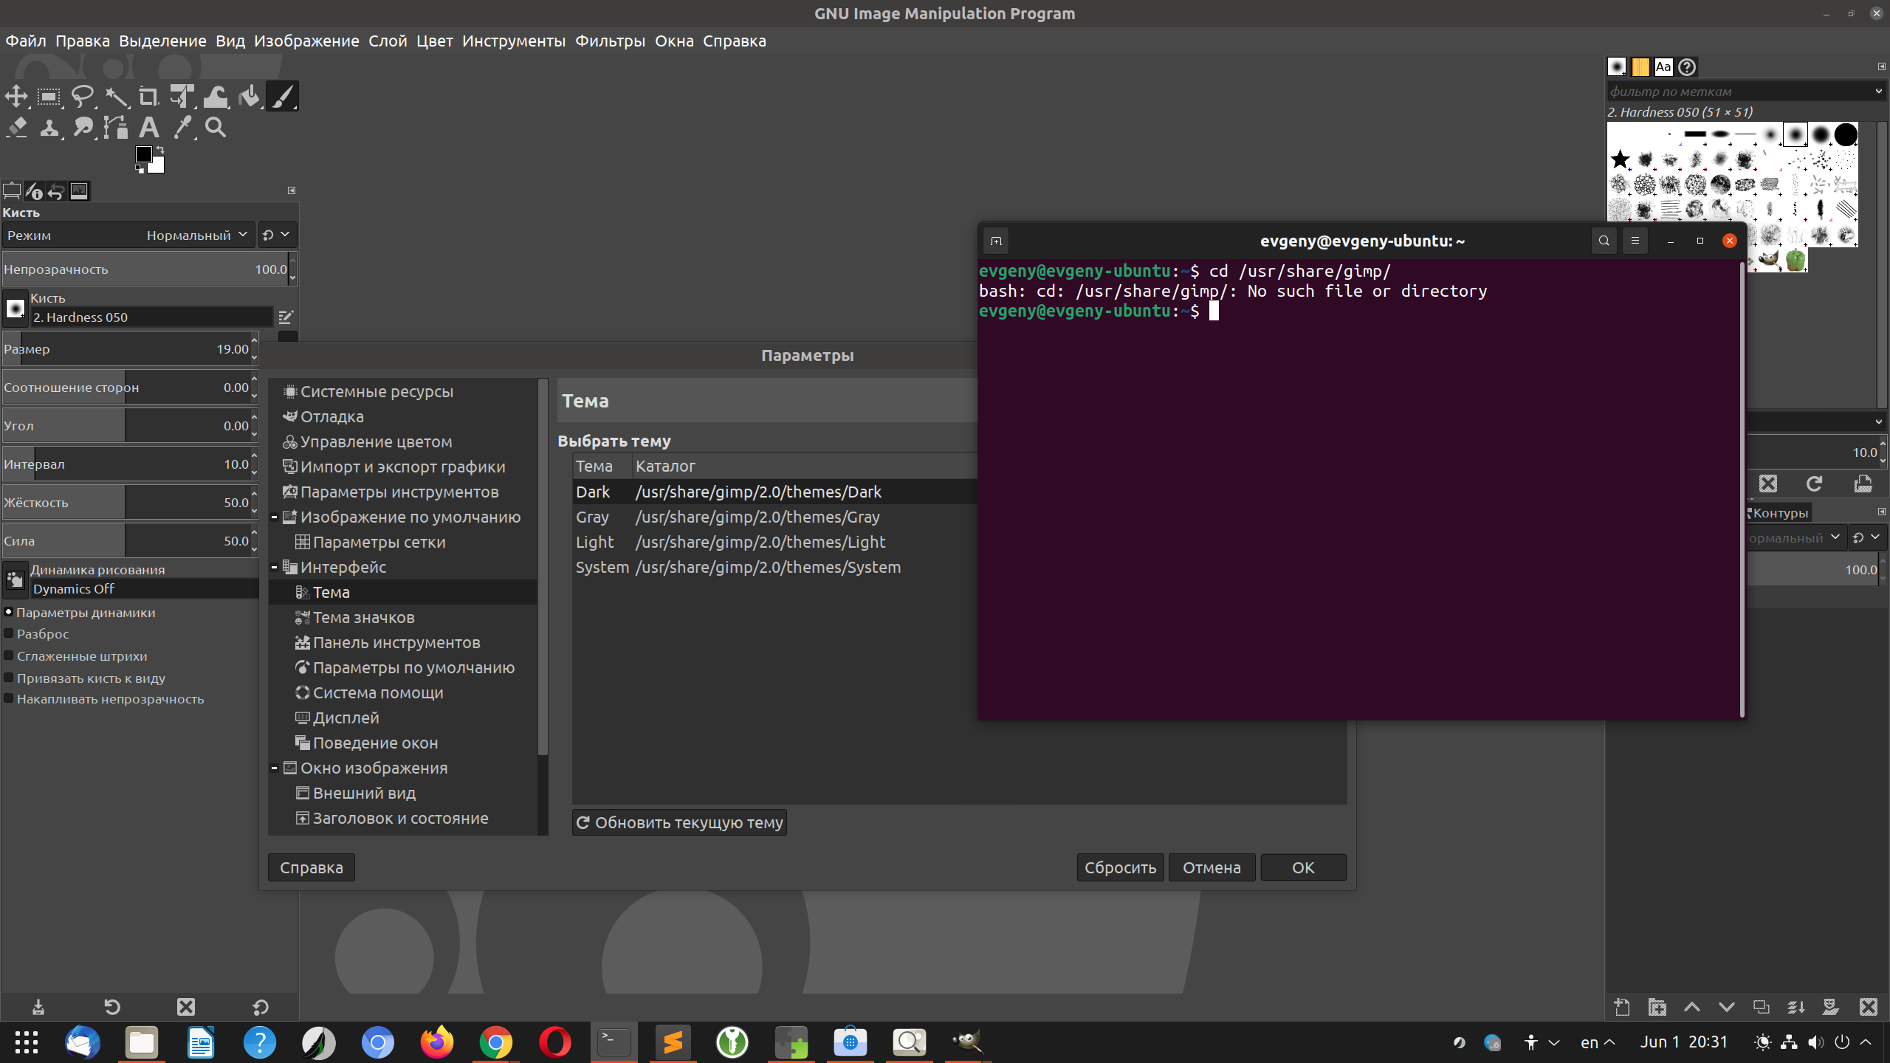Click the Сбросить button
Screen dimensions: 1890x1063
coord(1120,867)
